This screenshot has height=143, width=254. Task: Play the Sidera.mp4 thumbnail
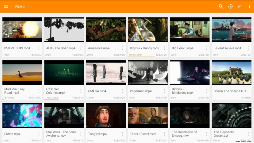pyautogui.click(x=22, y=115)
